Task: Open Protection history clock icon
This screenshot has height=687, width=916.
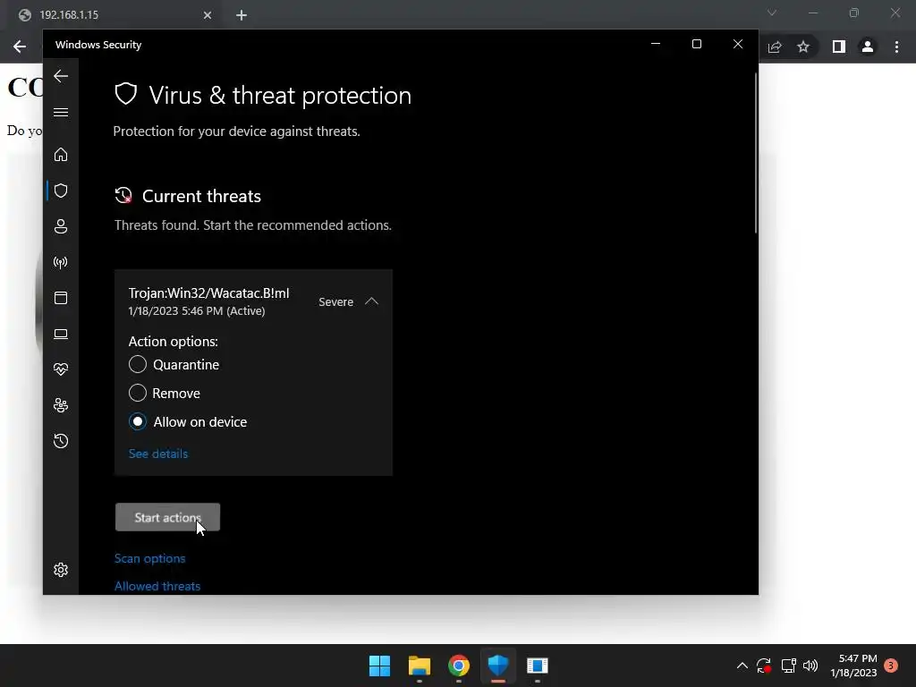Action: 61,441
